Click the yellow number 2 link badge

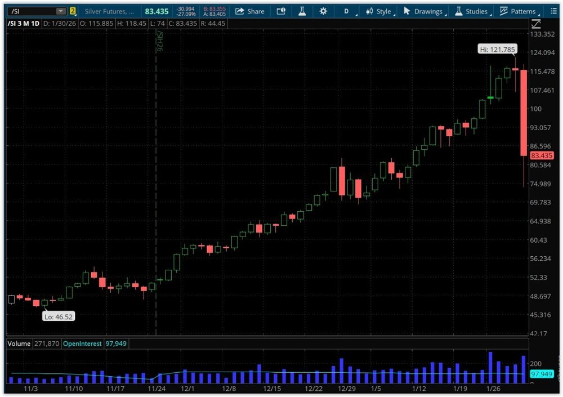[73, 11]
